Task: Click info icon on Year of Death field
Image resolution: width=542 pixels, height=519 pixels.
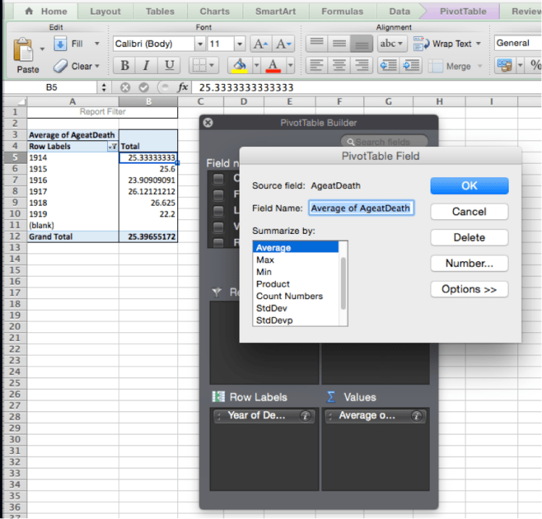Action: [305, 416]
